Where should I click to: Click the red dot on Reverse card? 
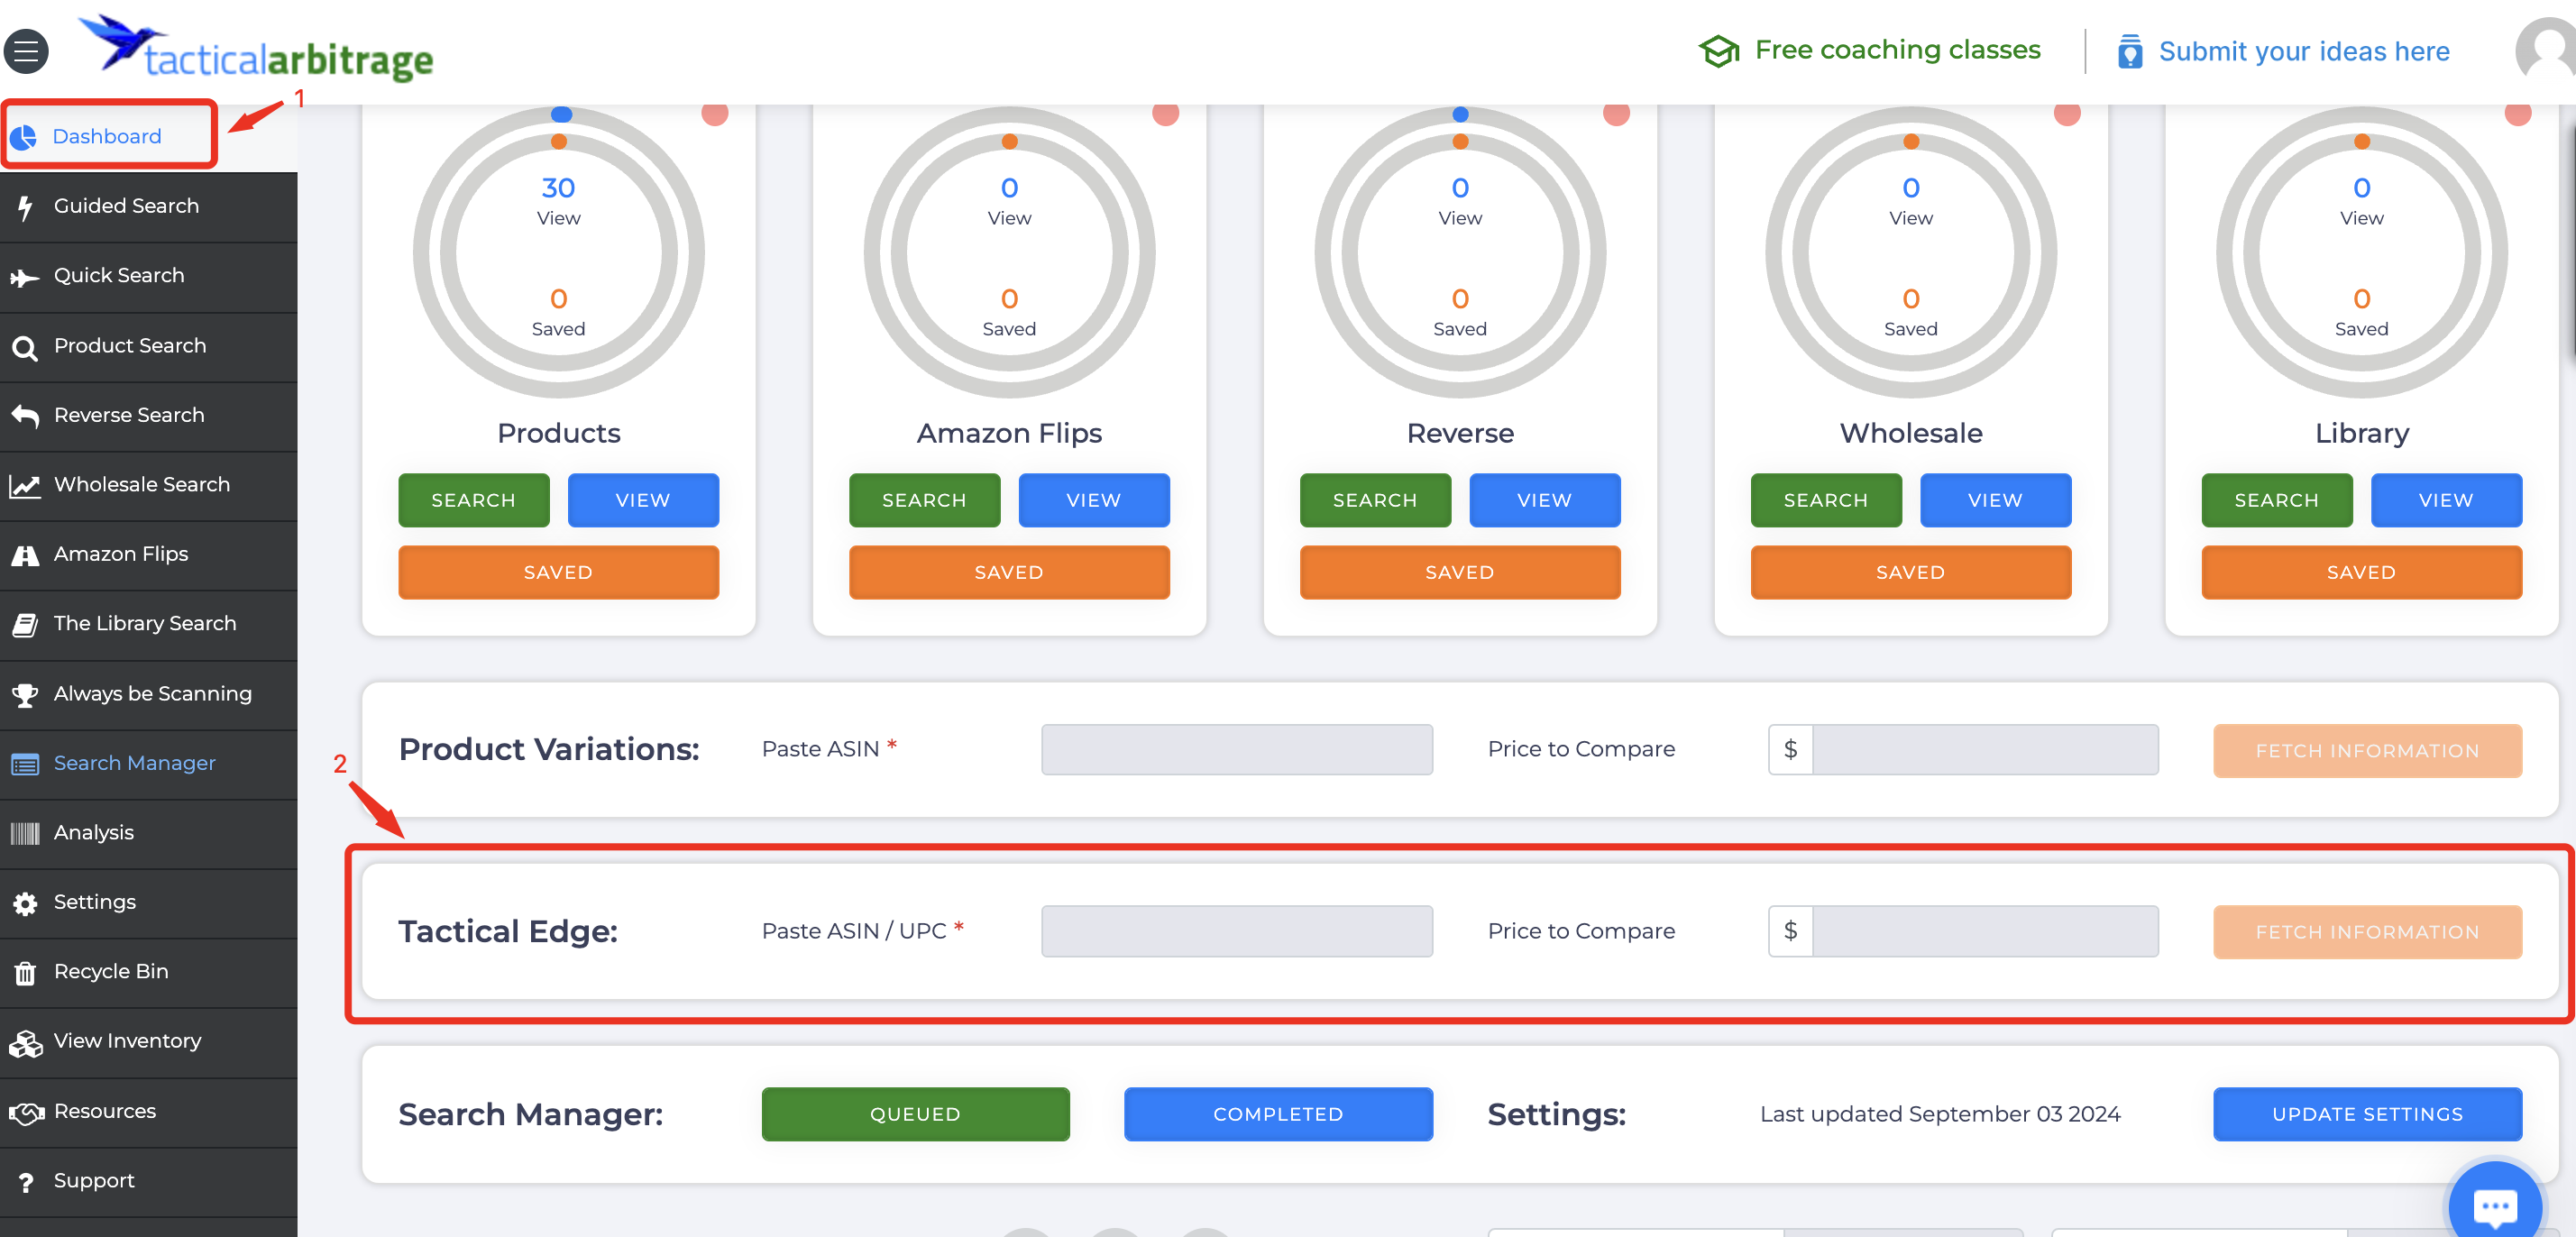tap(1617, 113)
